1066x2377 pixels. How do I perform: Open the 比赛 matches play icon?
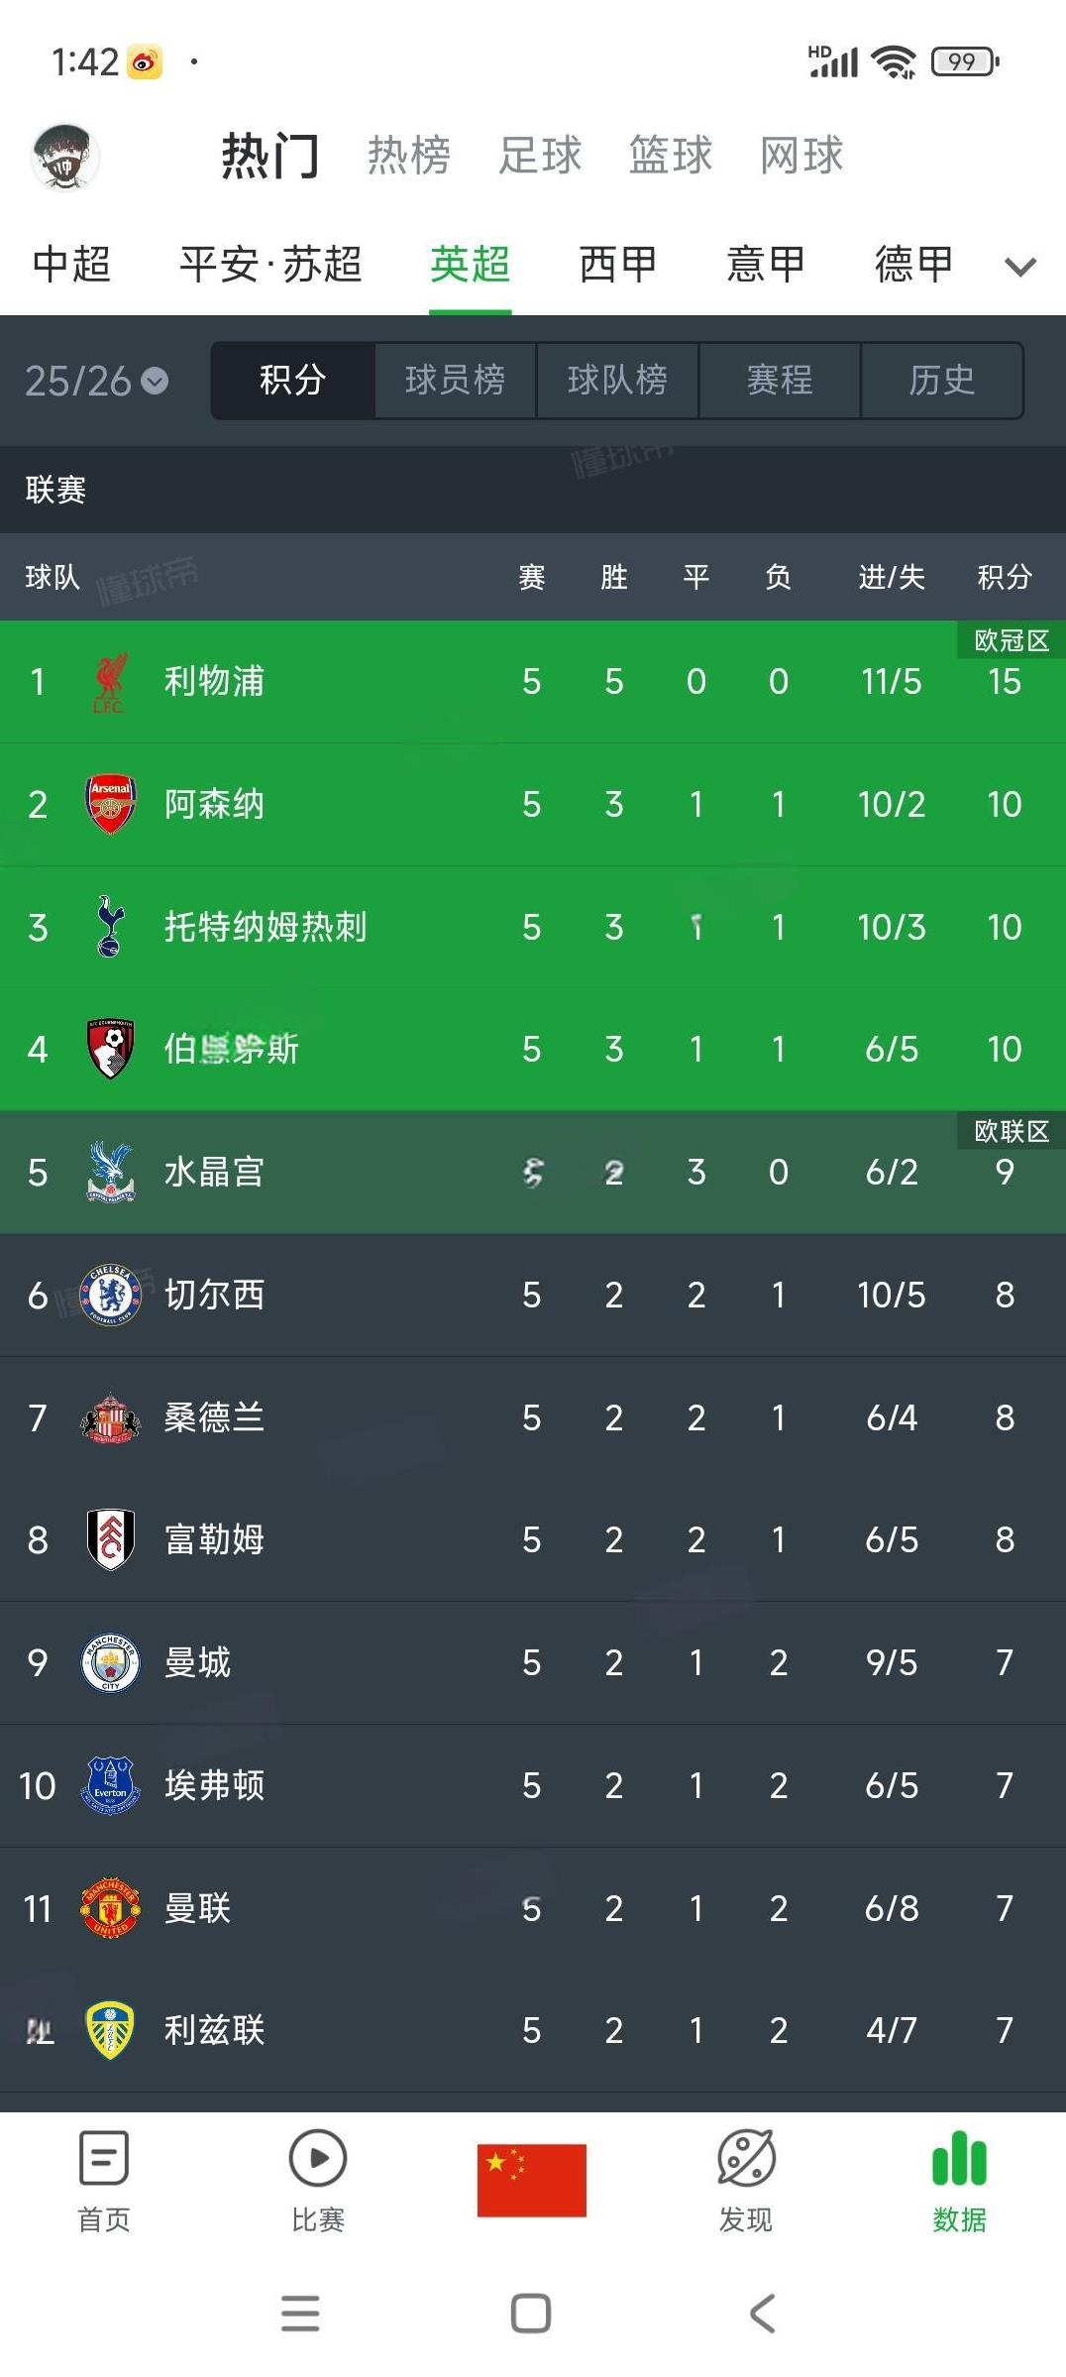click(317, 2159)
